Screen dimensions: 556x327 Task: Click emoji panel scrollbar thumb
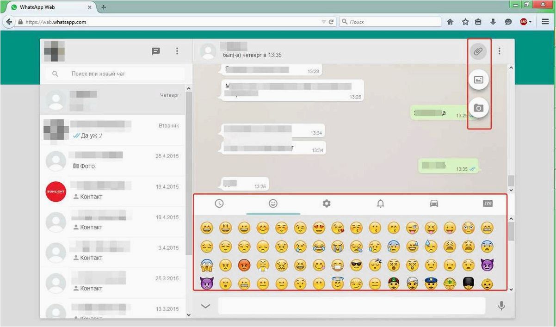point(511,231)
